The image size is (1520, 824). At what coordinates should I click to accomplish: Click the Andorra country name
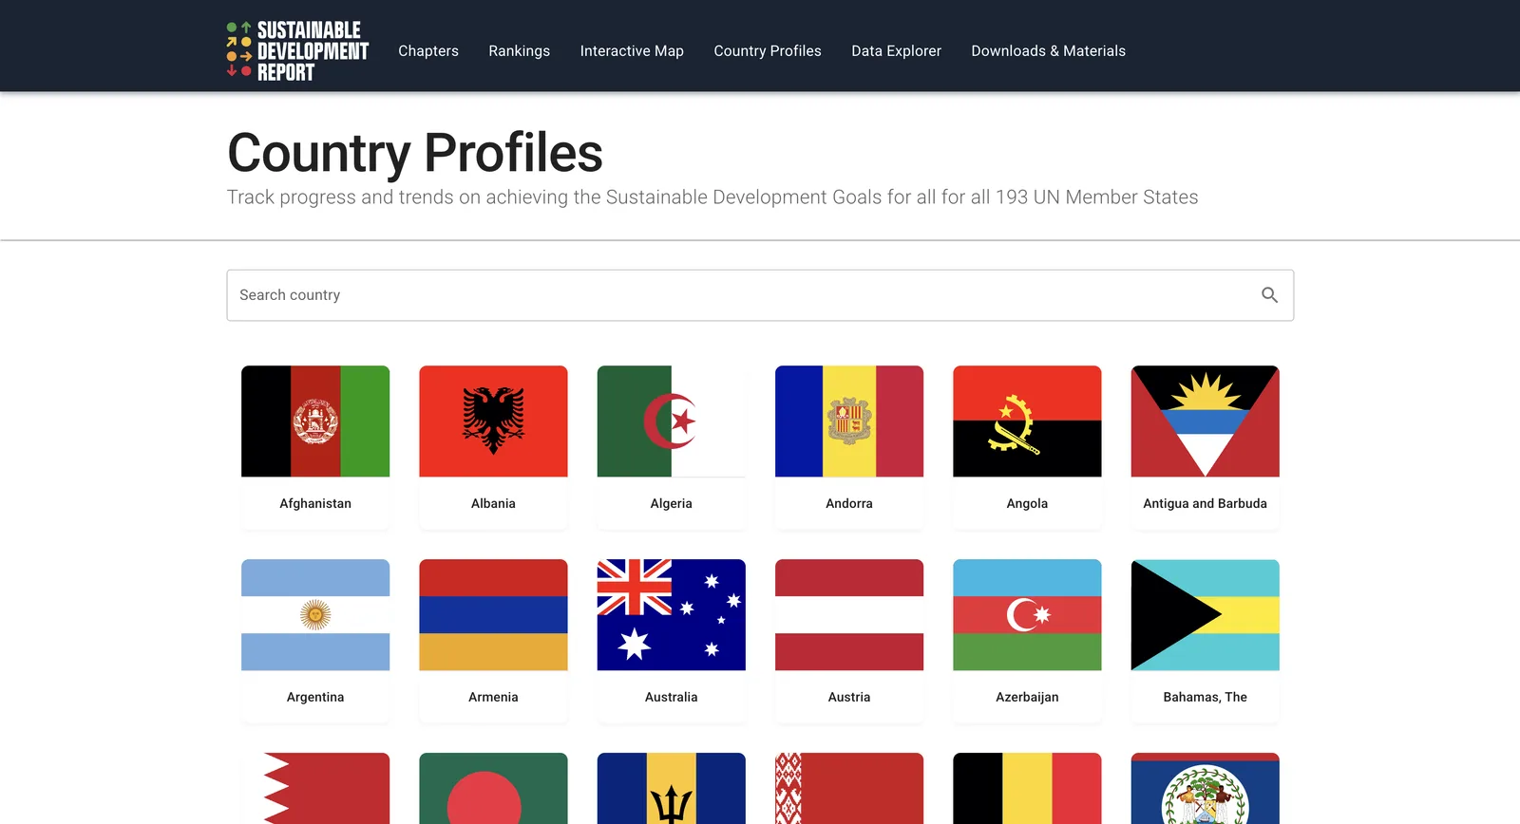pyautogui.click(x=849, y=504)
